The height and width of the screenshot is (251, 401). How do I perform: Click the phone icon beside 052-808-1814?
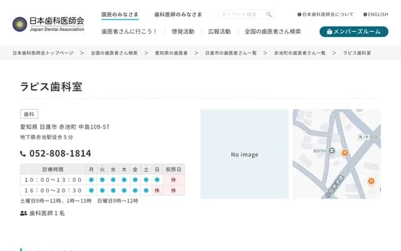click(x=23, y=154)
